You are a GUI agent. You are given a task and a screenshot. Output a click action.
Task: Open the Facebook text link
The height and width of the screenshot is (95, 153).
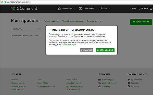135,83
